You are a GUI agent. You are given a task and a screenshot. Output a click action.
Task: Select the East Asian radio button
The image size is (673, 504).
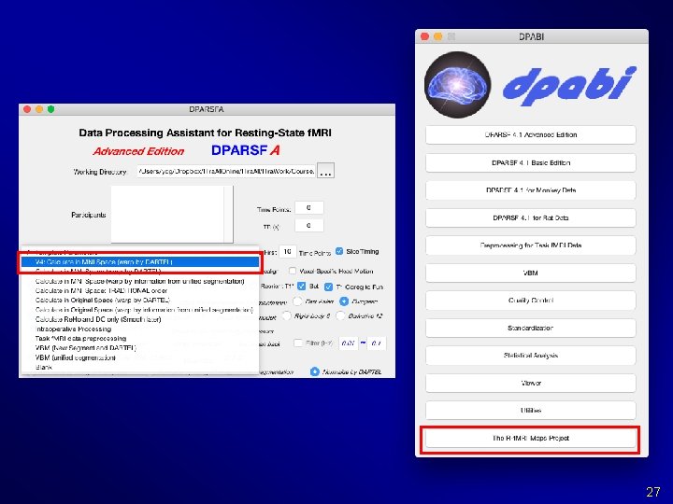298,301
